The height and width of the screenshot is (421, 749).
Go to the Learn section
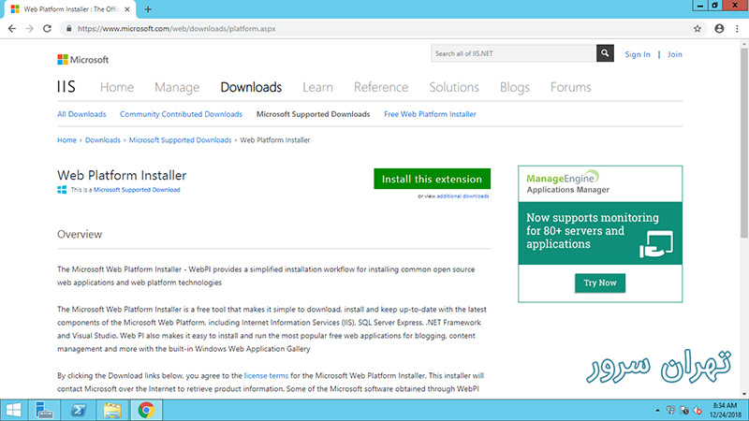[x=317, y=87]
